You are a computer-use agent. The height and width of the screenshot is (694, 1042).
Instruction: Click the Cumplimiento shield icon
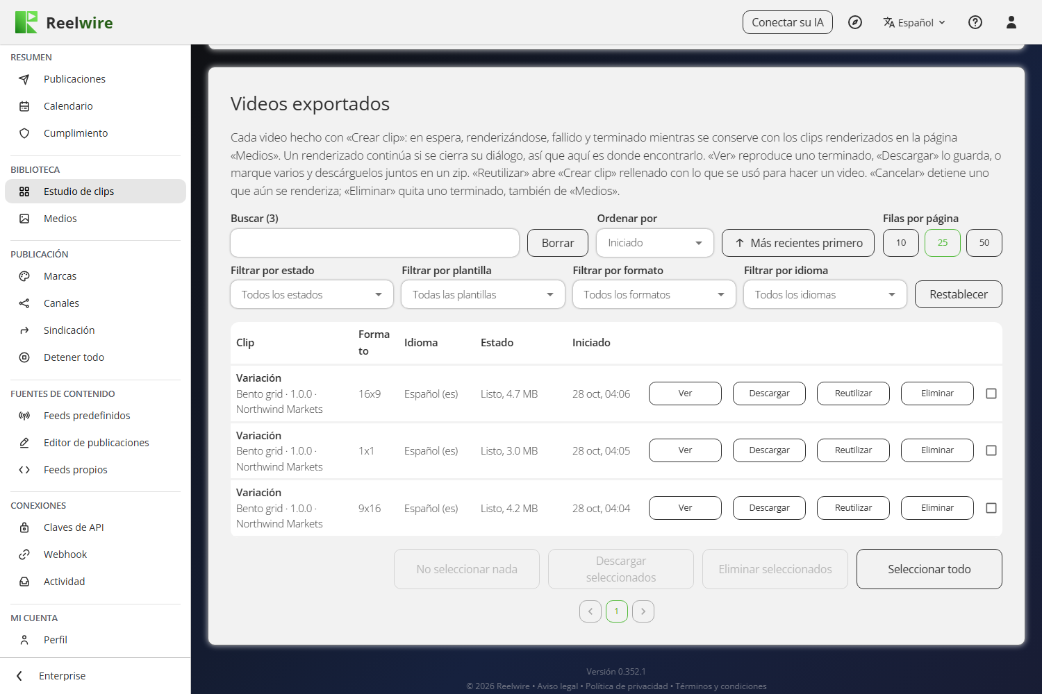point(24,133)
